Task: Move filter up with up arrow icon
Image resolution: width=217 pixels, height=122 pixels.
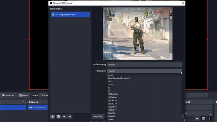Action: click(64, 117)
